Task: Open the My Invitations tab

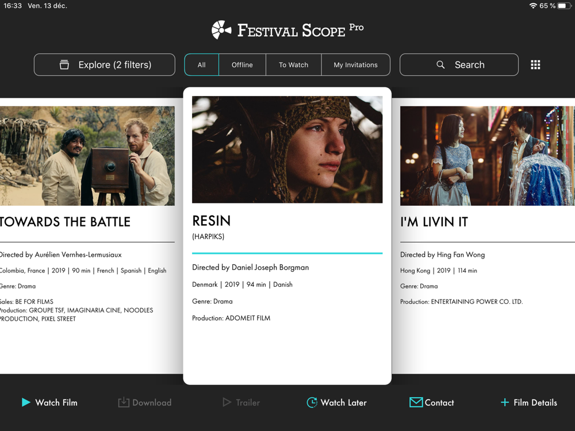Action: tap(356, 65)
